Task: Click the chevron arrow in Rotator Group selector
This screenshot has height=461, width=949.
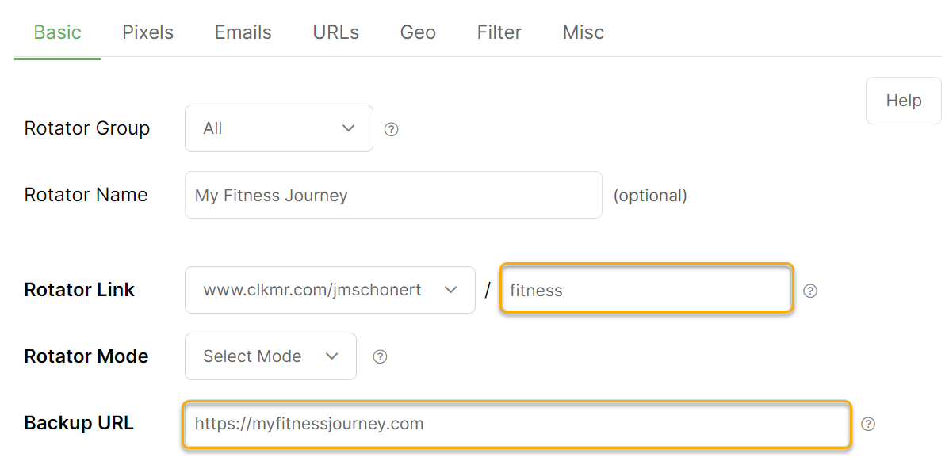Action: coord(347,128)
